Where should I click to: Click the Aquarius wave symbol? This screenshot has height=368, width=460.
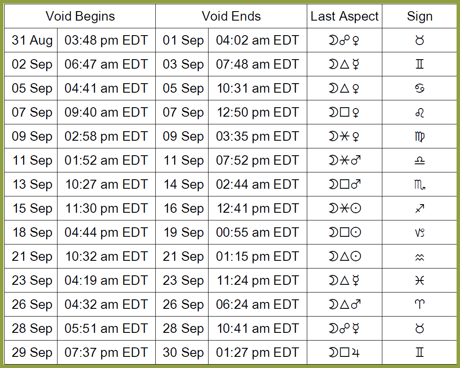[x=420, y=257]
